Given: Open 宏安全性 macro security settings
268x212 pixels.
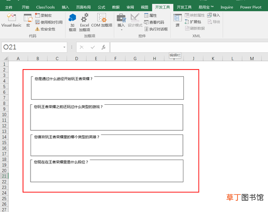Looking at the screenshot, I should (x=45, y=29).
